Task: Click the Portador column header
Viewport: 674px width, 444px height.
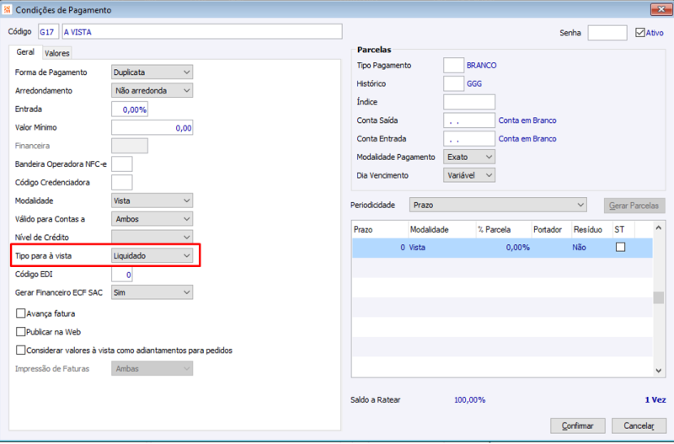Action: click(x=552, y=229)
